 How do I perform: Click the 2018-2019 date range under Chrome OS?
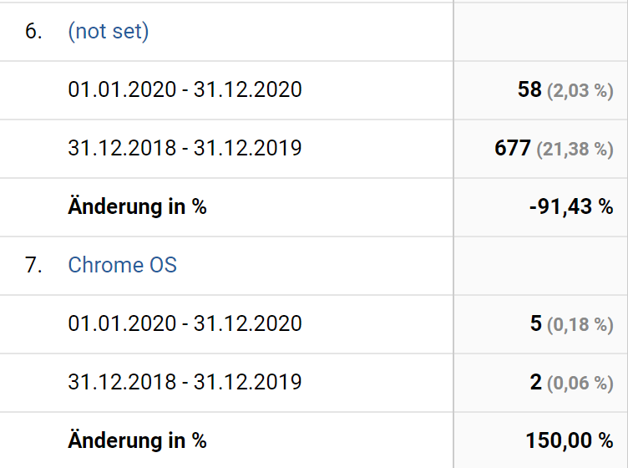click(185, 382)
